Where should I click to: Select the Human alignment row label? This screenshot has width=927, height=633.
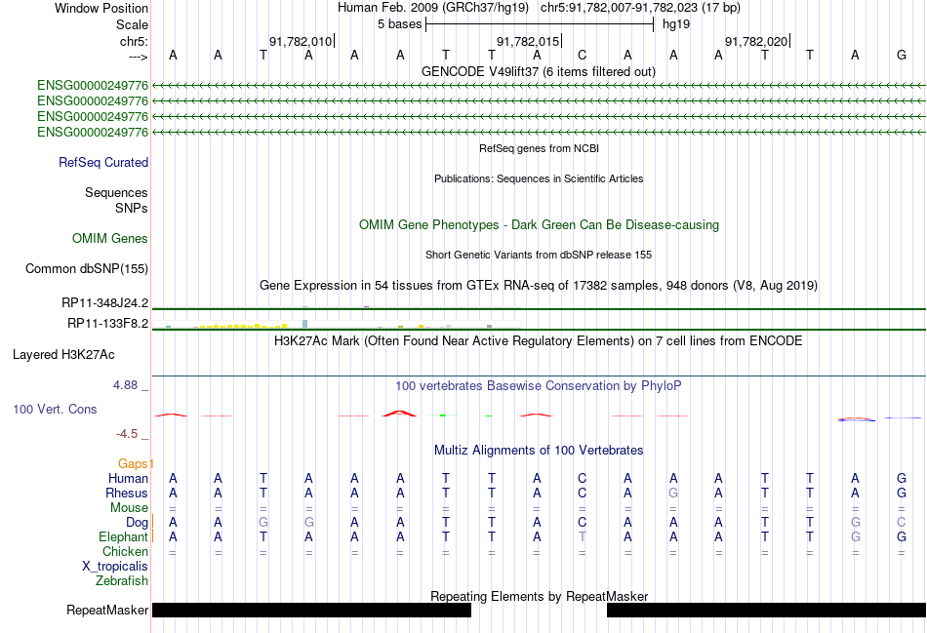tap(128, 478)
